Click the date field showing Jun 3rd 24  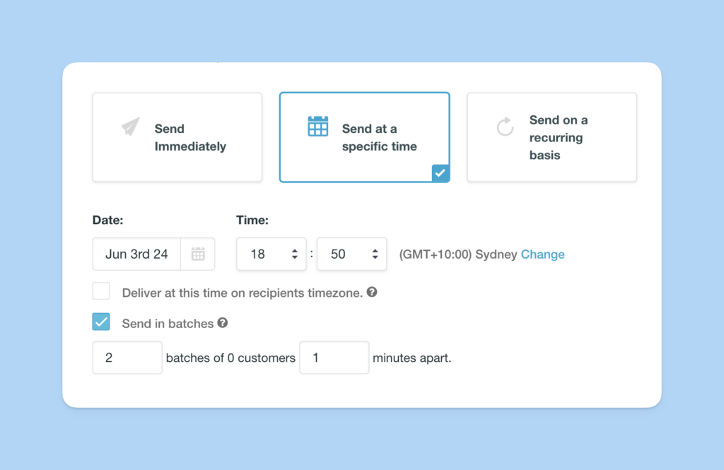tap(136, 254)
